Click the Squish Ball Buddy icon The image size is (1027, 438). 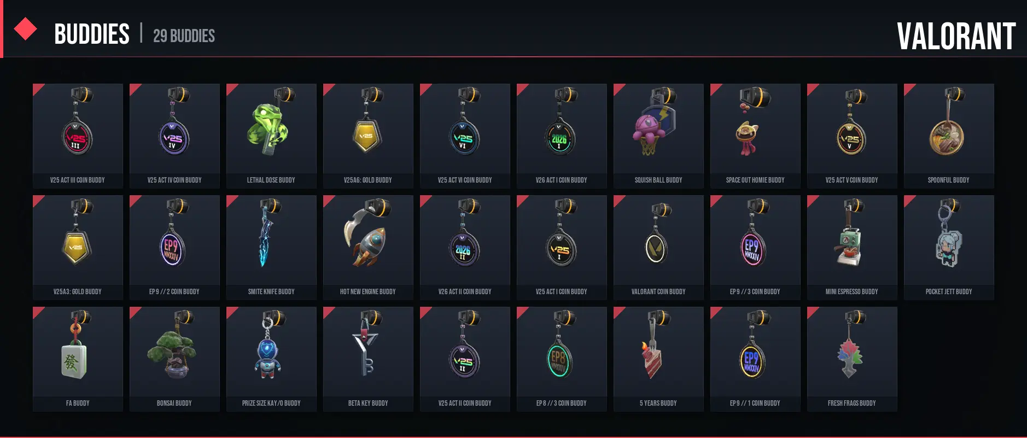658,136
